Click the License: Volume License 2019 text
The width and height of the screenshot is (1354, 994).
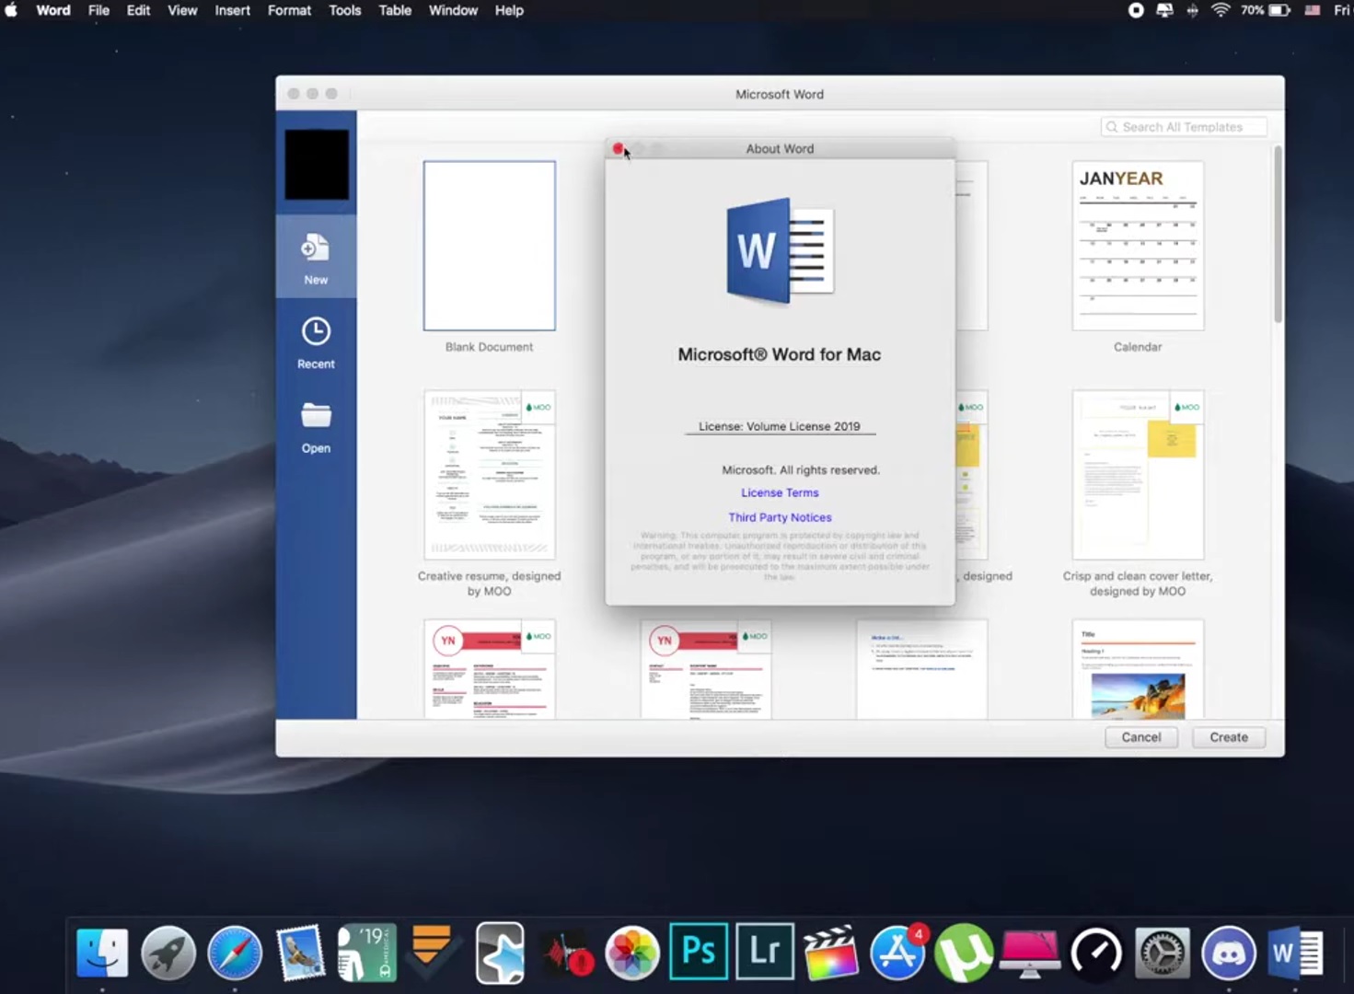[x=780, y=426]
